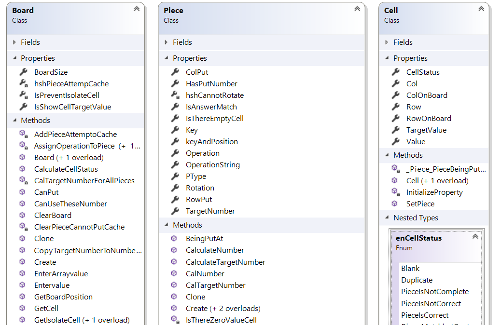Click the RowOnBoard property wrench icon
The width and height of the screenshot is (501, 325).
point(396,118)
